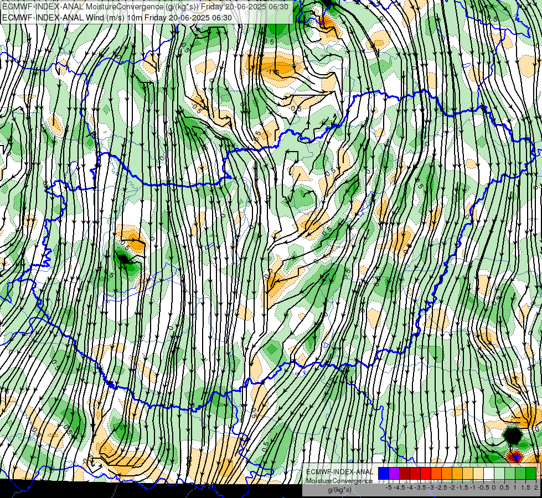This screenshot has height=498, width=542.
Task: Pick the medium green swatch for 1 to 1.5
Action: click(520, 473)
